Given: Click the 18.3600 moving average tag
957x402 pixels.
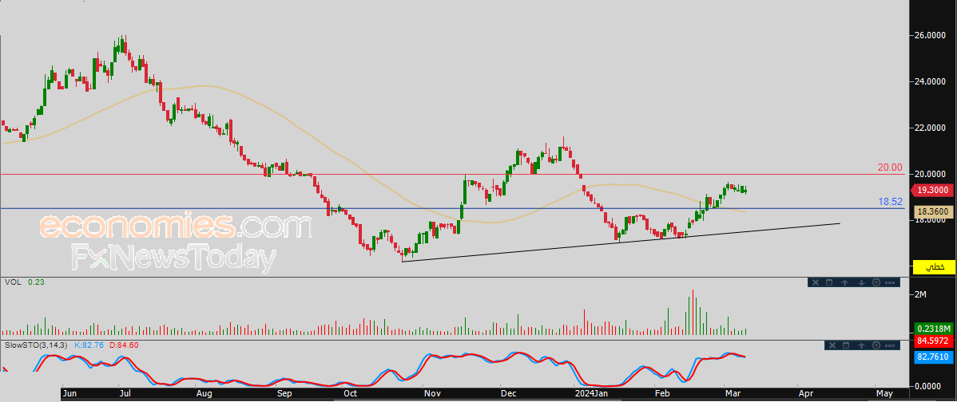Looking at the screenshot, I should tap(933, 211).
